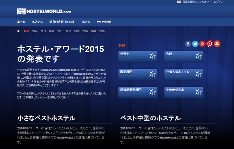Click the Hostelworld.com logo
234x149 pixels.
coord(44,11)
